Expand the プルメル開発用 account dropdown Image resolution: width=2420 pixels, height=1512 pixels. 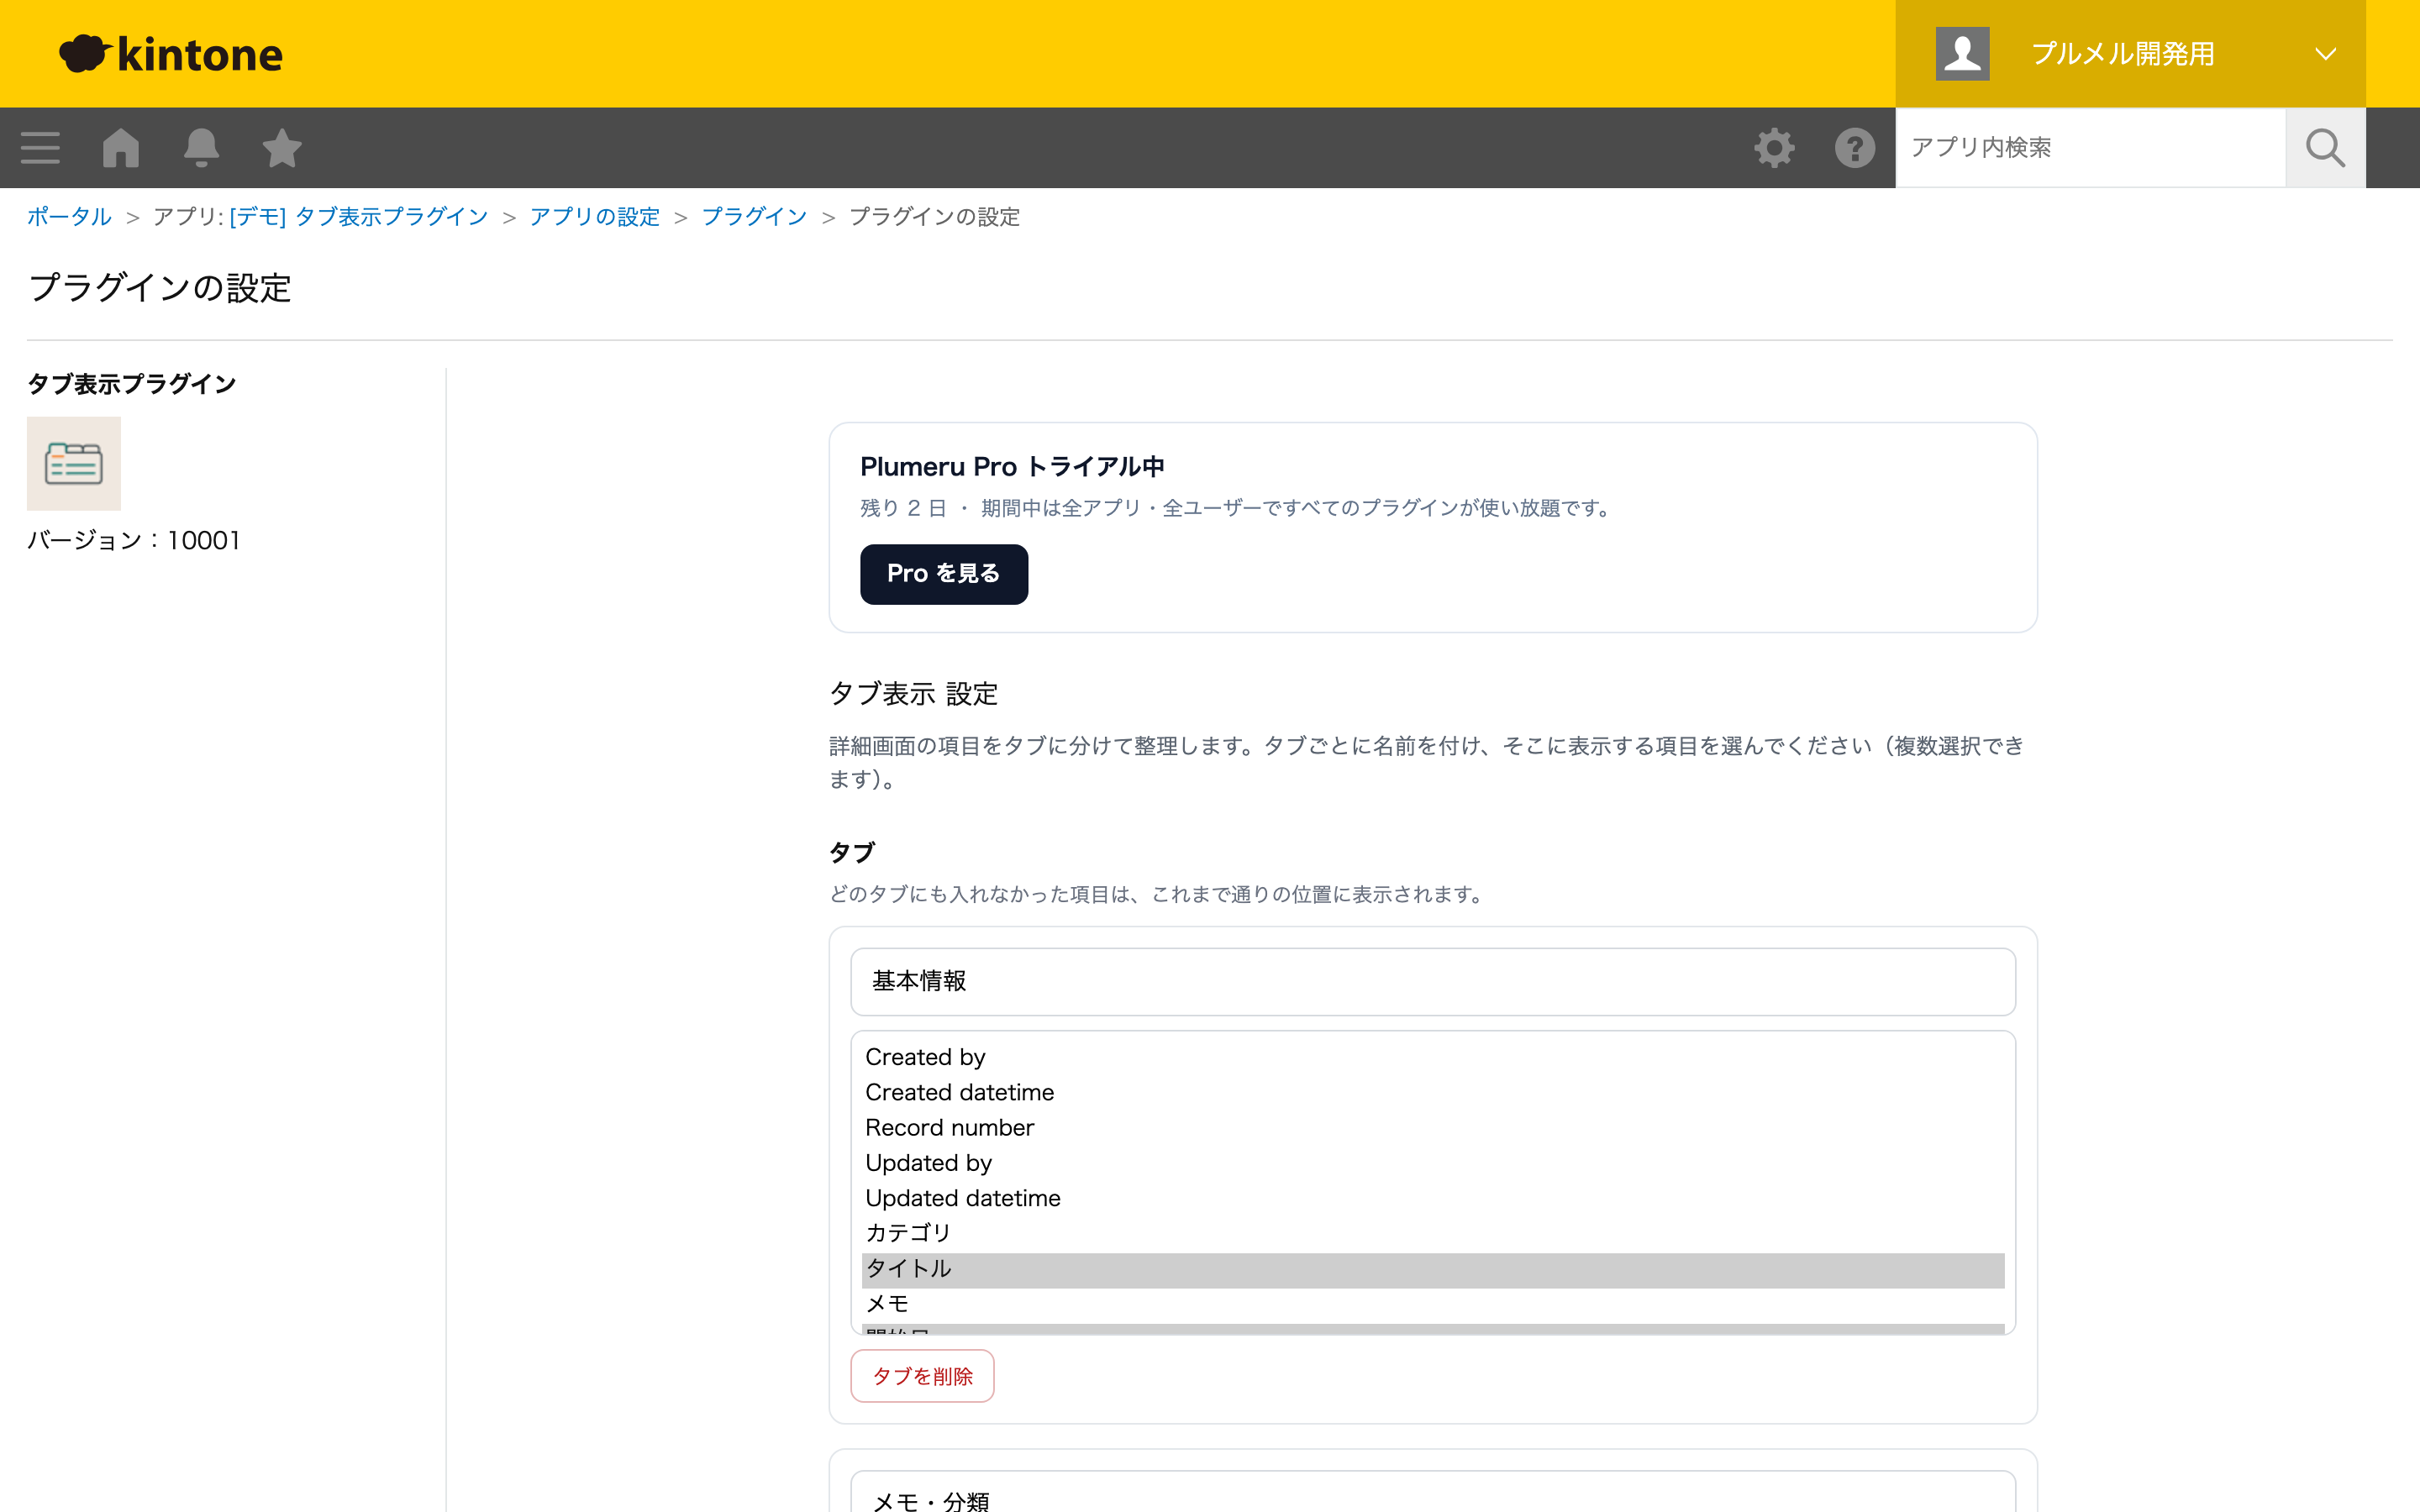coord(2131,54)
